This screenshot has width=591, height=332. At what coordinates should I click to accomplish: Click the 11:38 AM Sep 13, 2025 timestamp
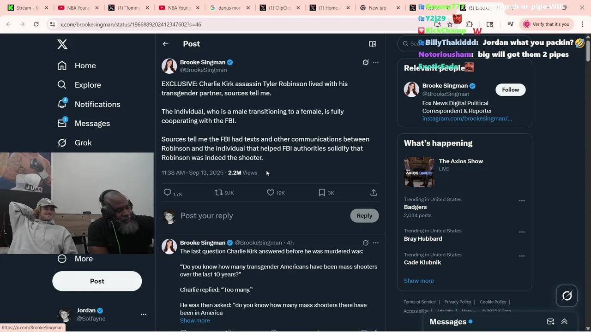[192, 172]
